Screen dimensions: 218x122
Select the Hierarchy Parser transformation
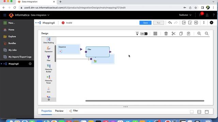coord(48,80)
